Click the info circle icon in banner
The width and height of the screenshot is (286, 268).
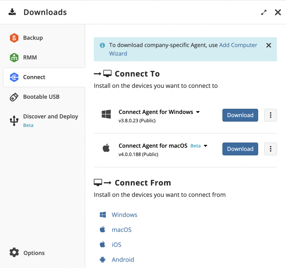pyautogui.click(x=102, y=45)
